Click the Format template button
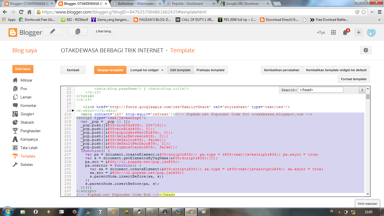 [x=354, y=79]
